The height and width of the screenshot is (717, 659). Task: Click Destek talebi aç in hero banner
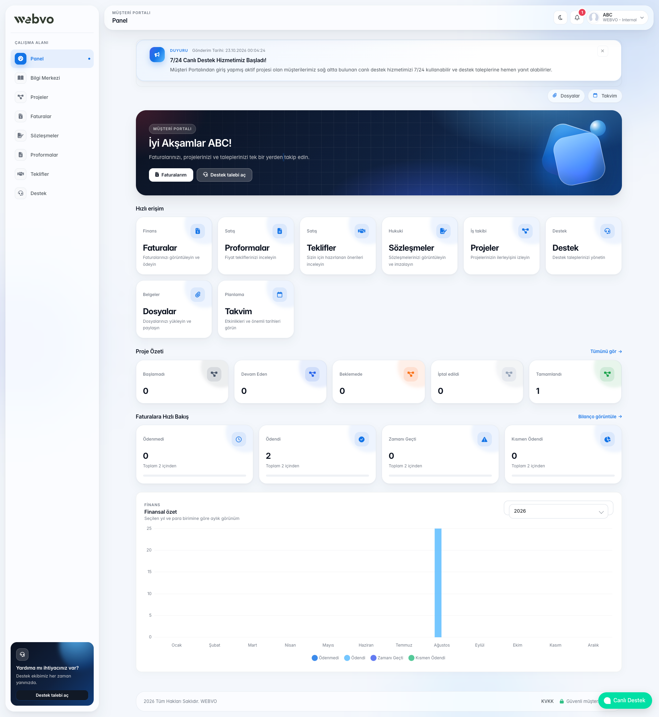point(224,175)
